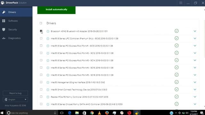Open the Drivers sidebar section

pyautogui.click(x=16, y=12)
